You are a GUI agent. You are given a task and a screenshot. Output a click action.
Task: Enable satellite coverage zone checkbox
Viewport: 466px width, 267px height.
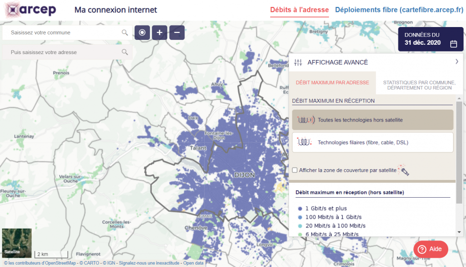[295, 170]
